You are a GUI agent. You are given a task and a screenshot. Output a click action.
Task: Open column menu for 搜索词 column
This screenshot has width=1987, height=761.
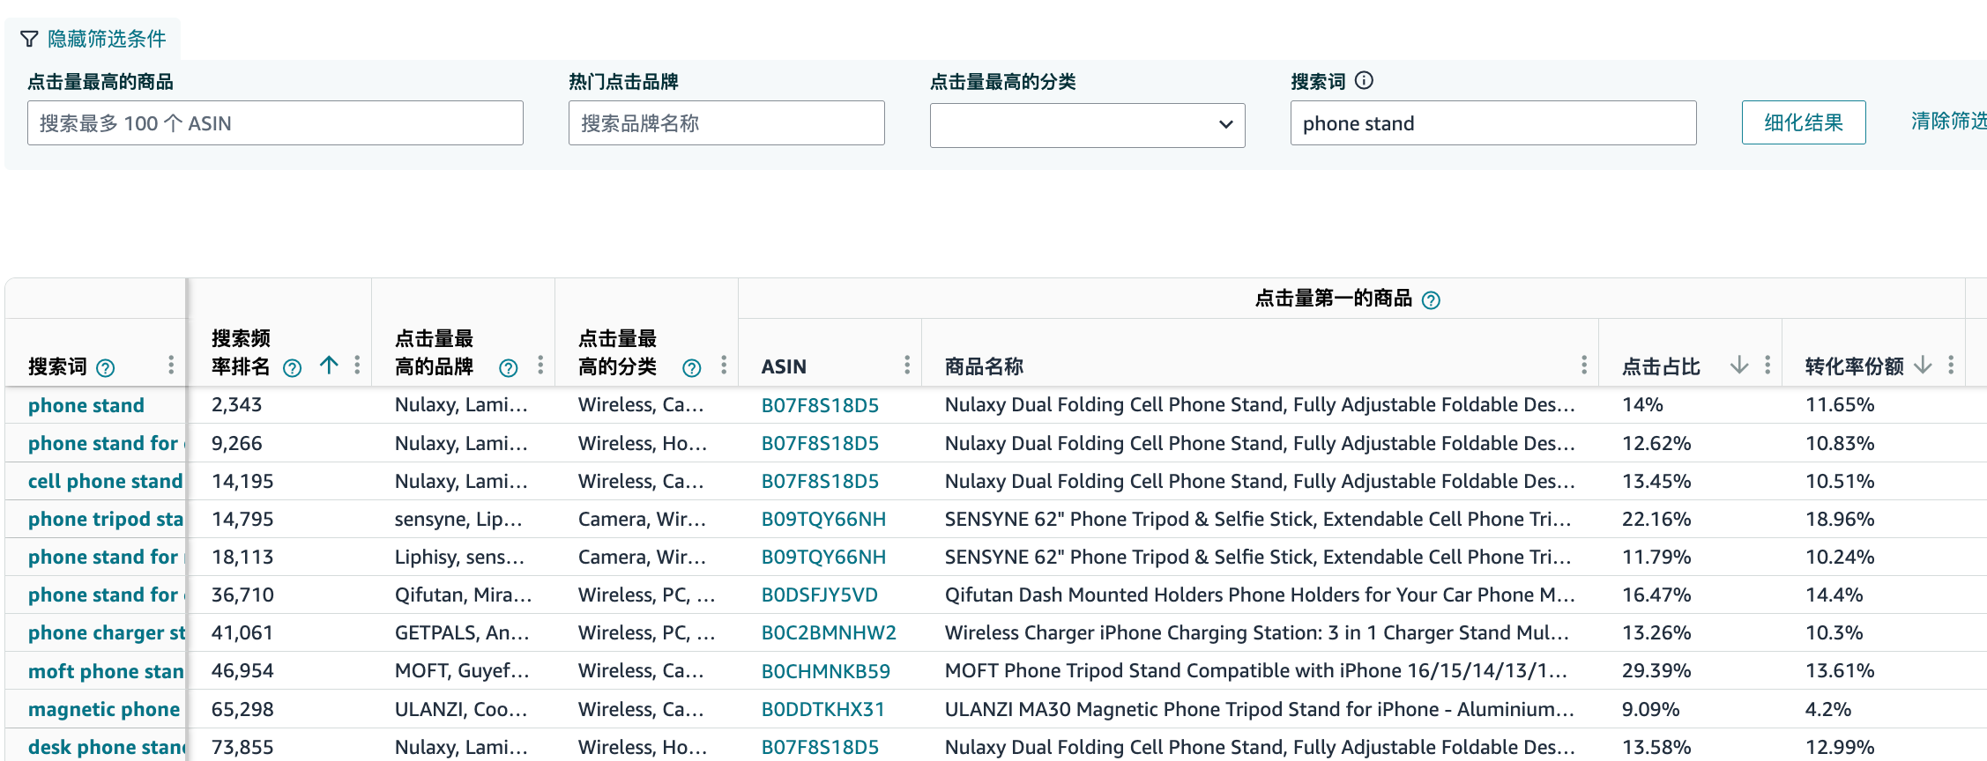[171, 366]
